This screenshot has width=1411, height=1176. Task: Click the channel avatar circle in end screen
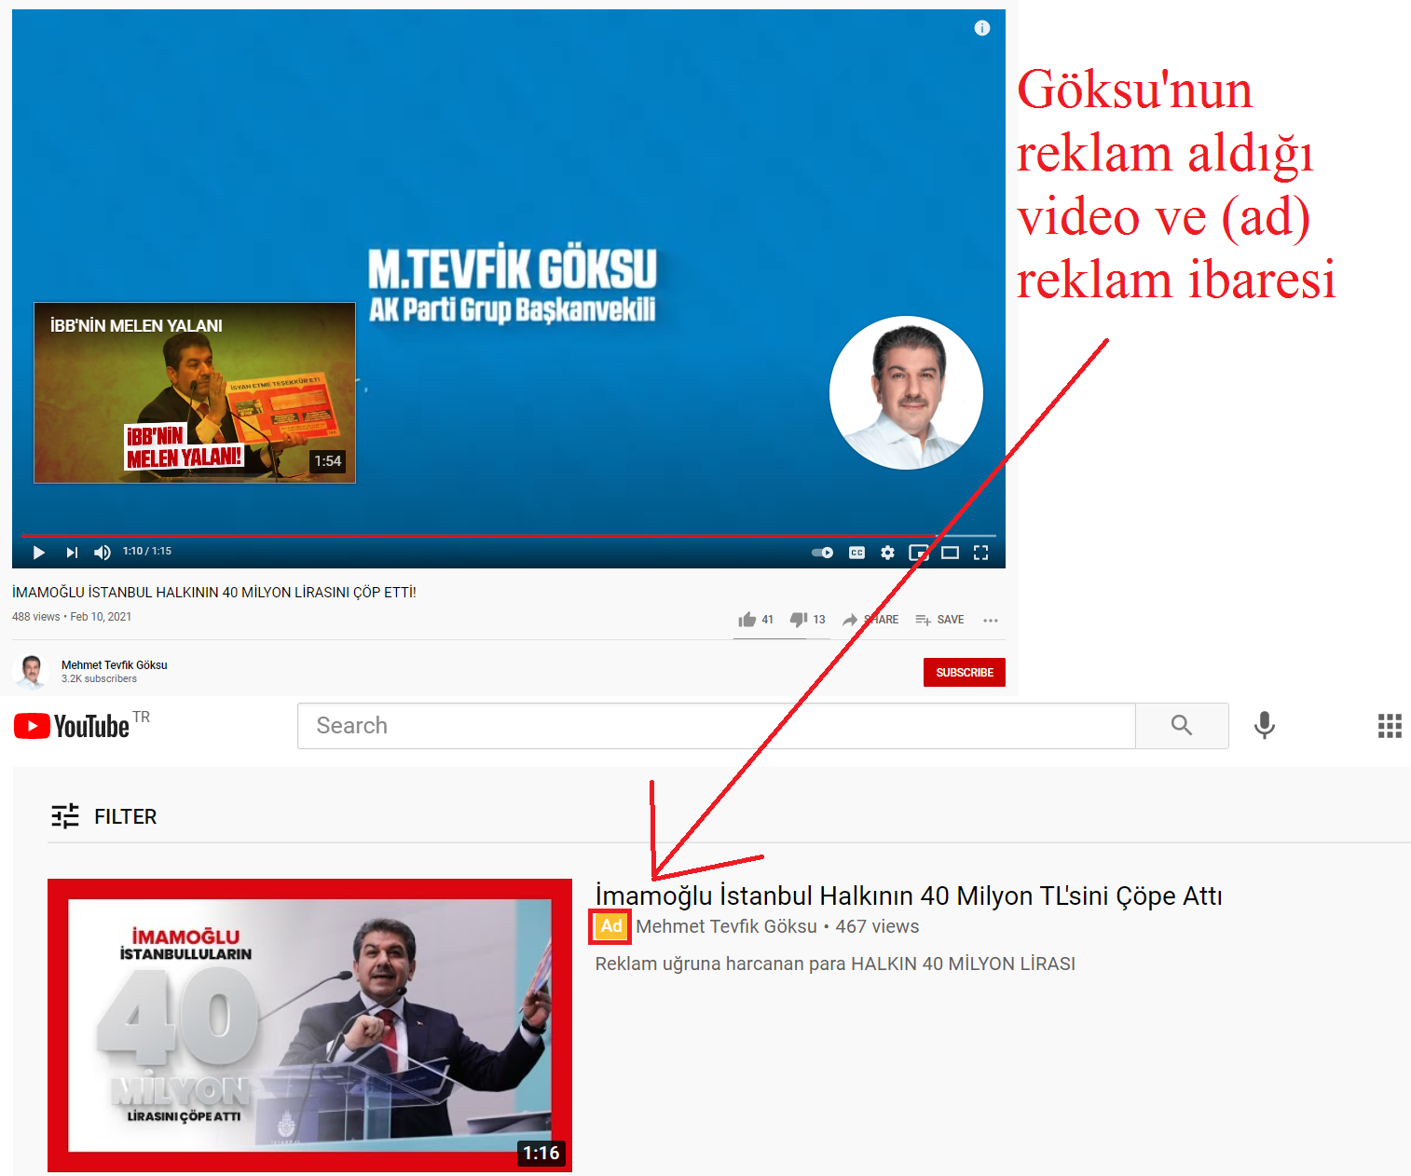906,392
